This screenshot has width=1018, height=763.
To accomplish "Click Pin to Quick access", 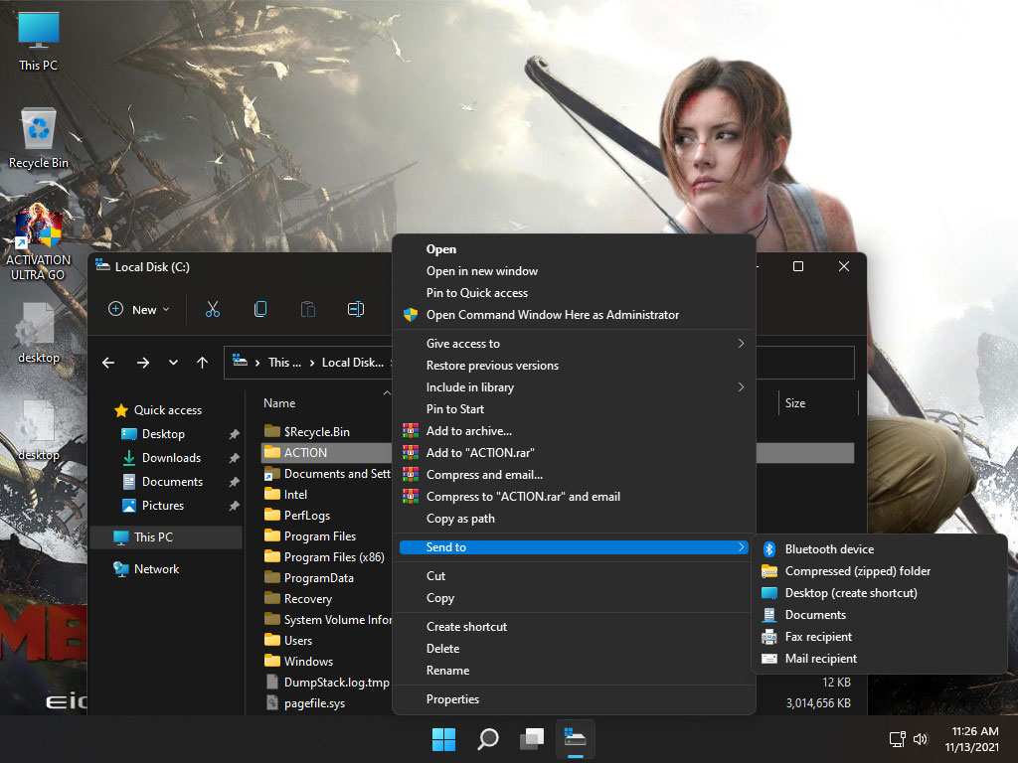I will 574,293.
